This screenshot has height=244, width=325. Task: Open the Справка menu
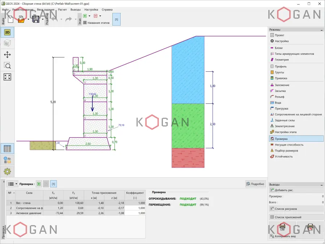107,9
